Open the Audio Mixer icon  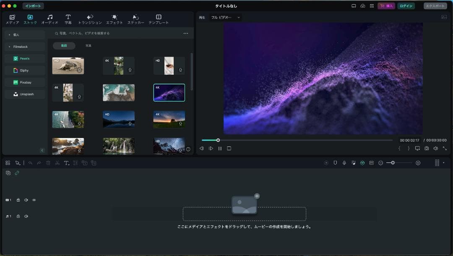tap(353, 163)
